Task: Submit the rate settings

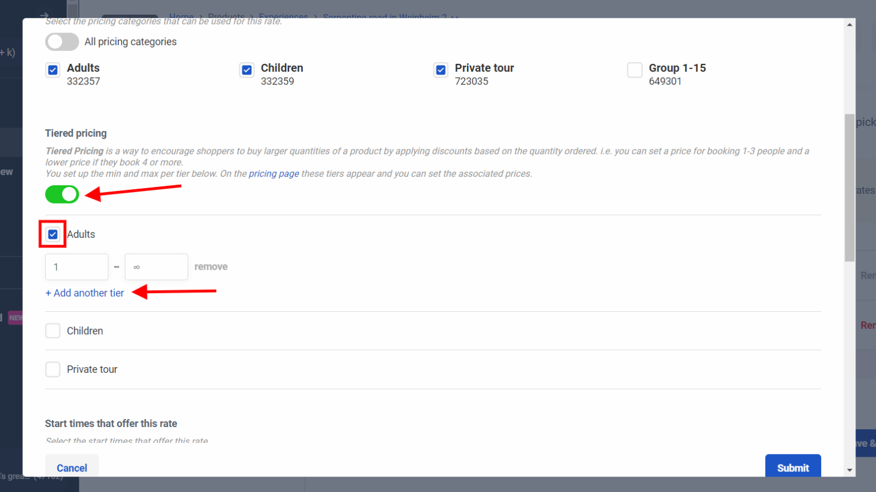Action: tap(793, 467)
